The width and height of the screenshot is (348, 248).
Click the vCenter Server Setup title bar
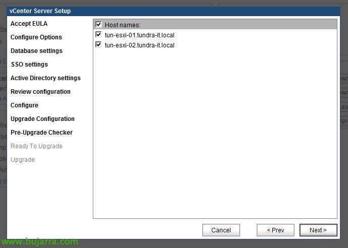(173, 11)
